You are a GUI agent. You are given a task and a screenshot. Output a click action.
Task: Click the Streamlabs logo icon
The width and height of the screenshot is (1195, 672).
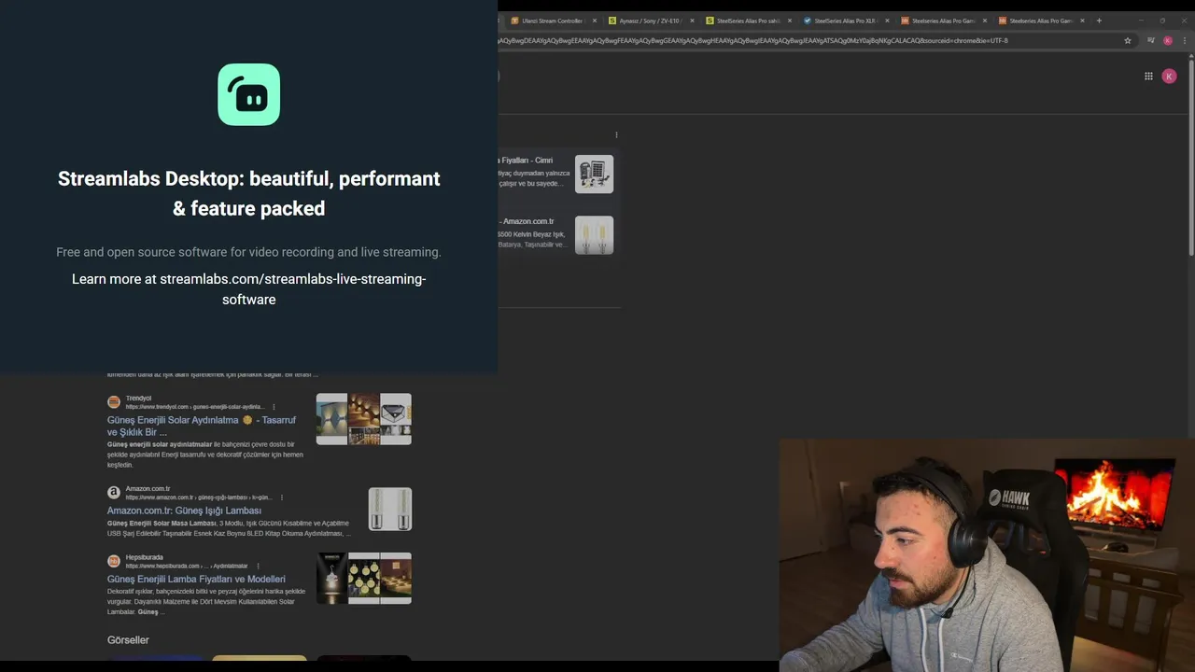(248, 94)
